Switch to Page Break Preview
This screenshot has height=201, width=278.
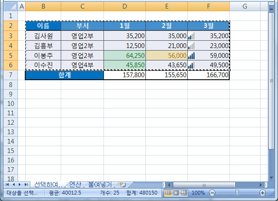point(184,193)
